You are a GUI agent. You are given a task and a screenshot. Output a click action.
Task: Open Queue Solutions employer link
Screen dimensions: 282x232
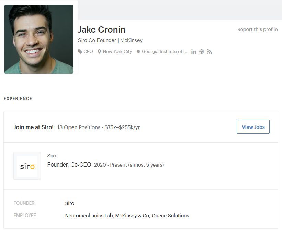tap(170, 216)
